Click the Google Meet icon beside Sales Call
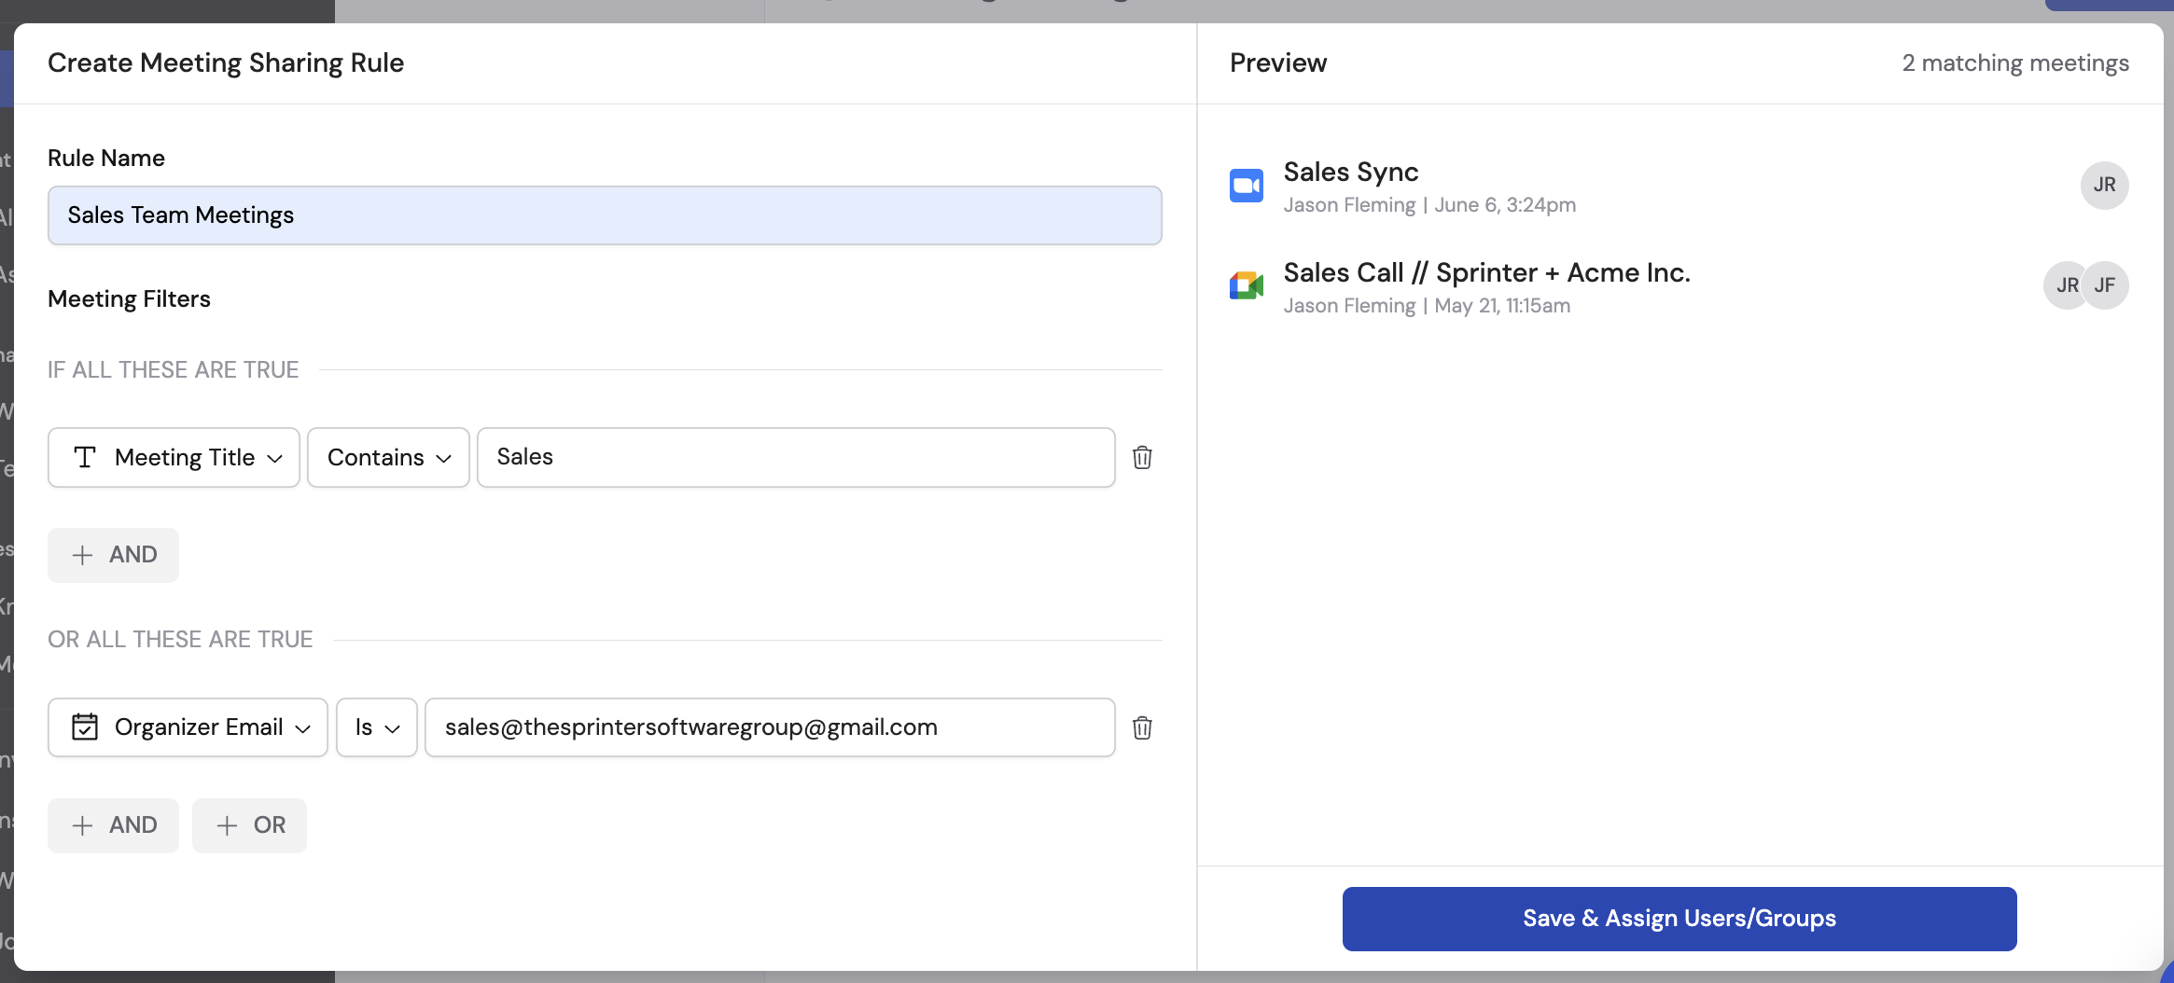This screenshot has height=983, width=2174. [x=1247, y=286]
